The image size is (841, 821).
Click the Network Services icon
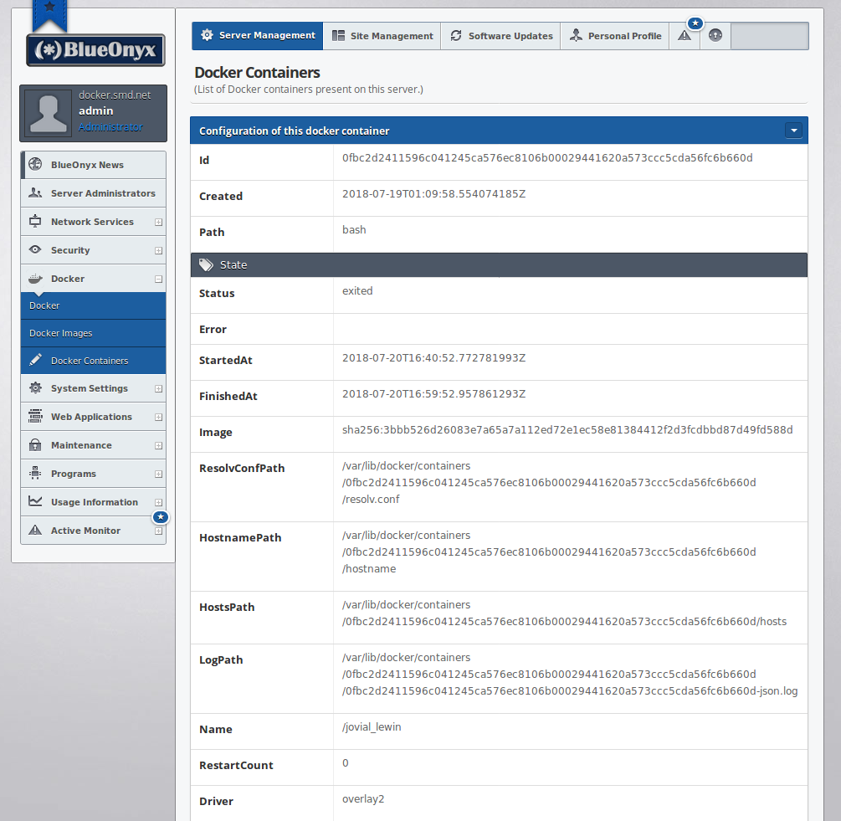(x=35, y=221)
